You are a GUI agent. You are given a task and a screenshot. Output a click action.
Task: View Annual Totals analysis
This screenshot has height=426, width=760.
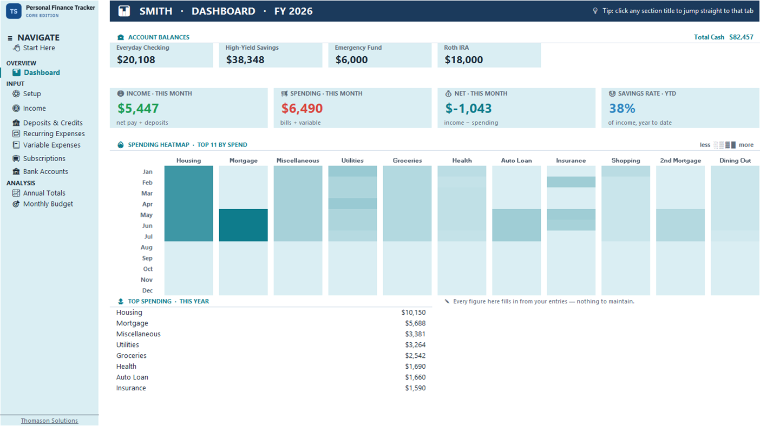coord(44,193)
